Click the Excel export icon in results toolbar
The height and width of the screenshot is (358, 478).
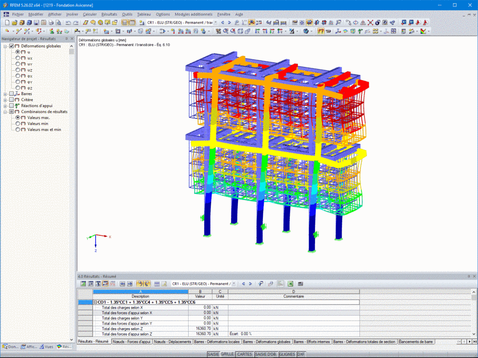pyautogui.click(x=290, y=284)
